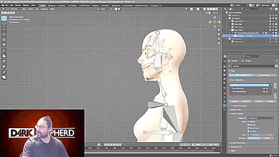The width and height of the screenshot is (279, 157).
Task: Toggle the In Front checkbox
Action: 248,131
